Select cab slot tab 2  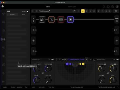(90, 59)
